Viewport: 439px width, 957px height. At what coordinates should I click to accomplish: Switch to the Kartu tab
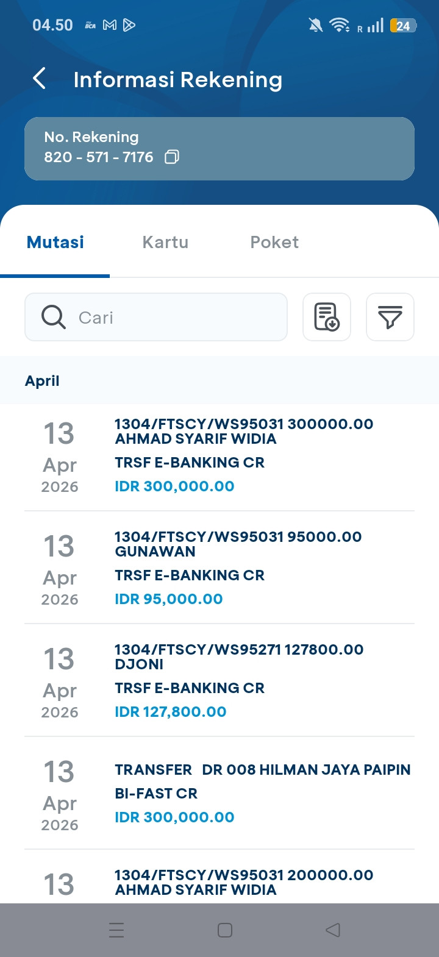pos(165,243)
